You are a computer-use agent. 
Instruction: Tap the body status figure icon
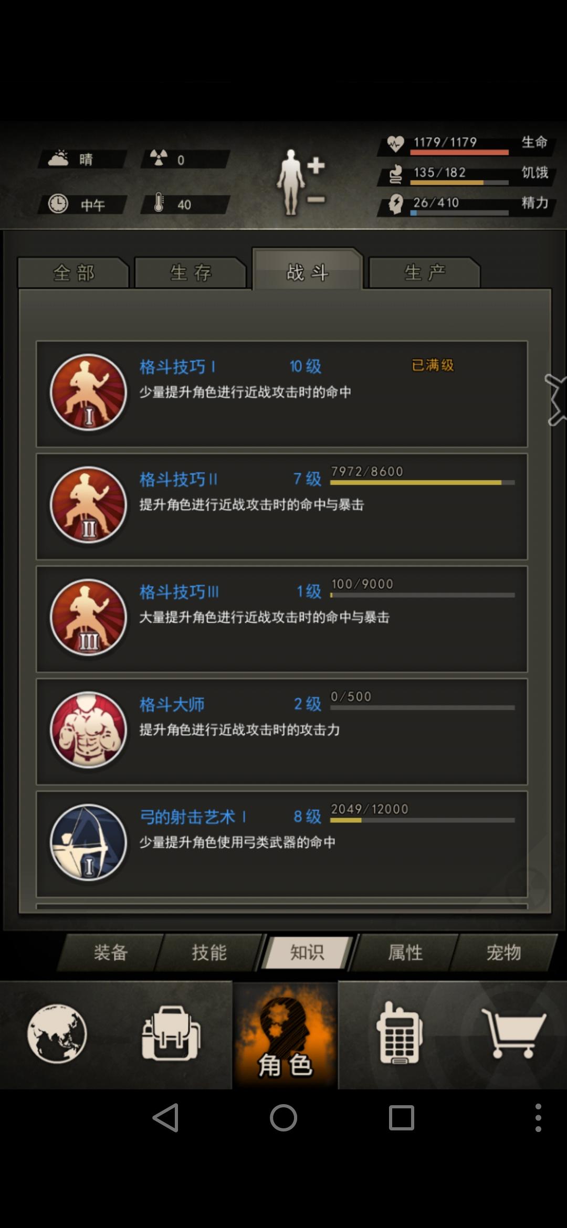click(x=301, y=182)
